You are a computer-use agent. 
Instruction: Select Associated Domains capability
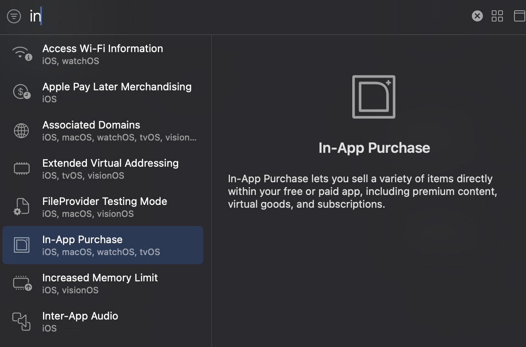pyautogui.click(x=103, y=131)
